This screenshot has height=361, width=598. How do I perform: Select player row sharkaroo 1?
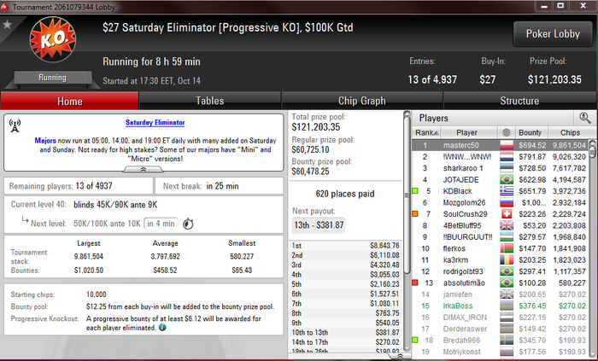(x=501, y=168)
